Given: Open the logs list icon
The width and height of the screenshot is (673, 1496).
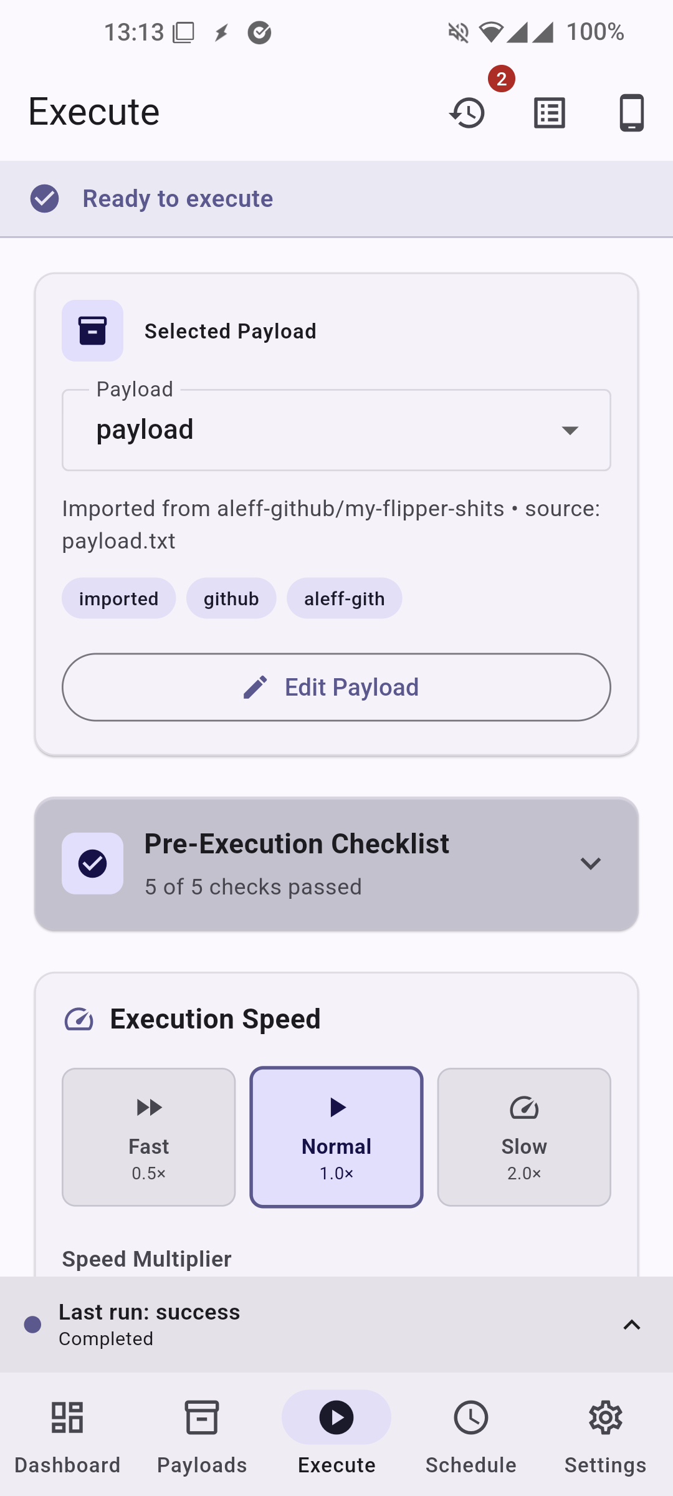Looking at the screenshot, I should (550, 113).
